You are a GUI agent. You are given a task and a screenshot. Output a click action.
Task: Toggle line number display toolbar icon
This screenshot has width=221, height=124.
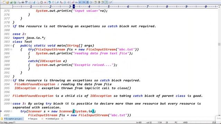[x=84, y=2]
